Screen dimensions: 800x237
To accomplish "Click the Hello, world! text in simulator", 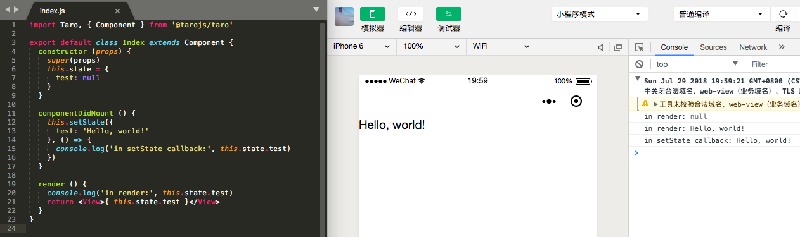I will point(392,125).
